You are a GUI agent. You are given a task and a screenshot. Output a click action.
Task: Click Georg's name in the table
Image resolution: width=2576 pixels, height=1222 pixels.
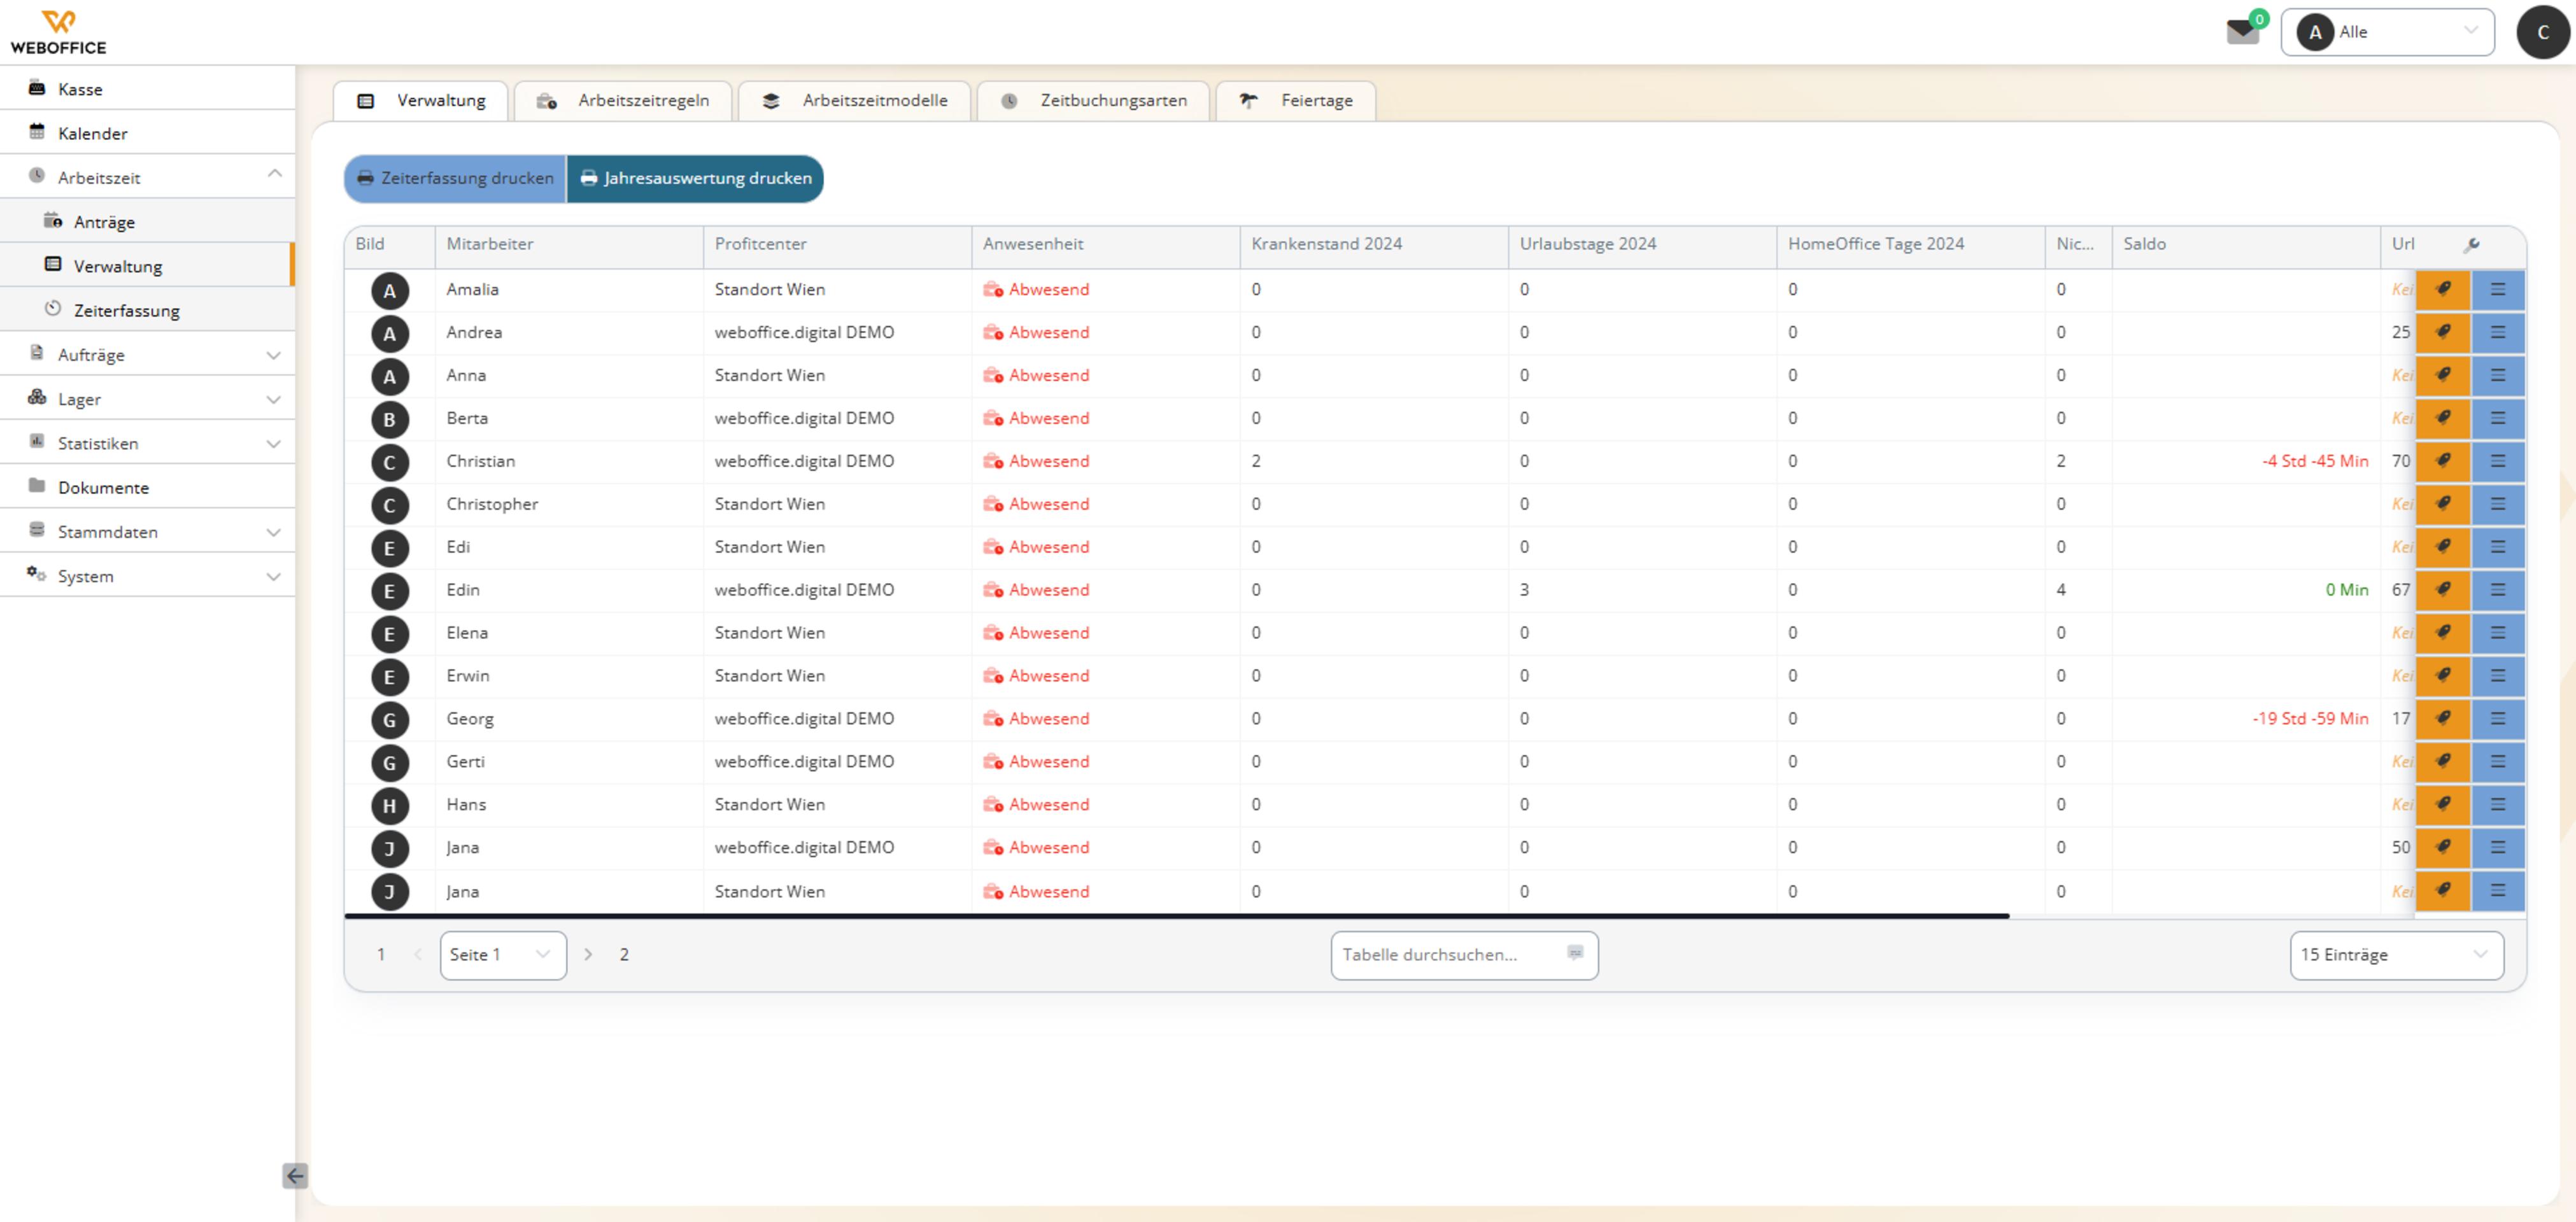(x=470, y=719)
